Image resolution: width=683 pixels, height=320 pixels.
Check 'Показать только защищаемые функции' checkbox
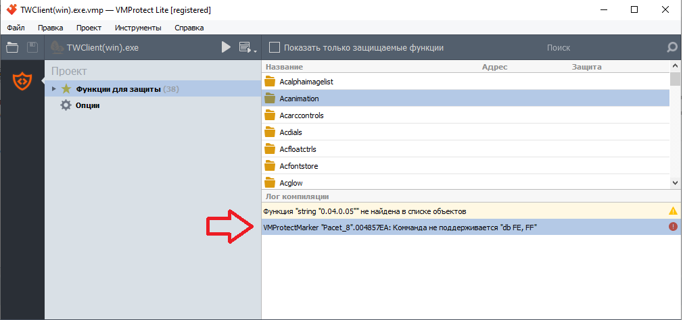[275, 47]
